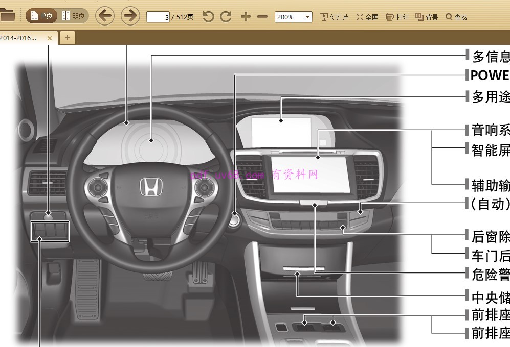Select the 2014-2016 document tab
The image size is (510, 347).
click(x=20, y=38)
